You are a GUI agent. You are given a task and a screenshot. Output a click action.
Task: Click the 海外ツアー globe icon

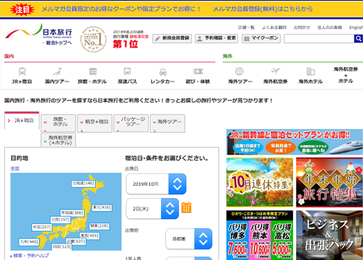click(239, 71)
